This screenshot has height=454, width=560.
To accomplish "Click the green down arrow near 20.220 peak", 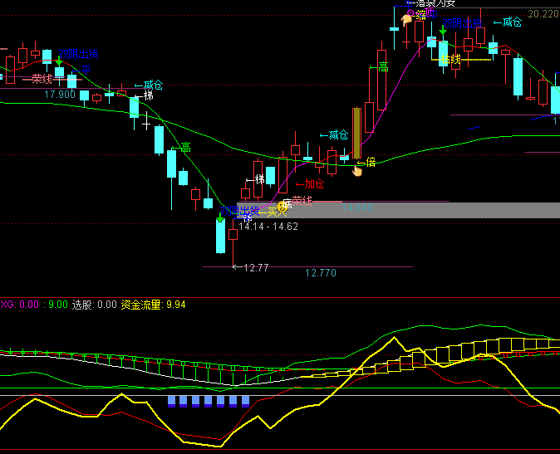I will coord(444,30).
